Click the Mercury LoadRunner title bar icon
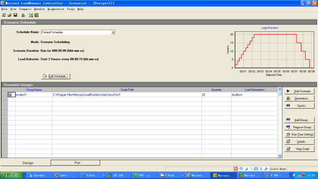This screenshot has width=318, height=179. tap(2, 3)
